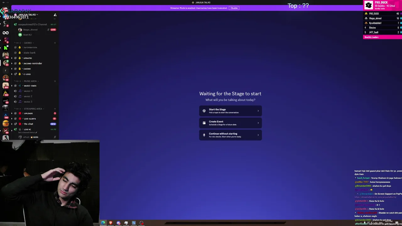Click the Start the Stage icon
This screenshot has height=226, width=402.
[204, 111]
